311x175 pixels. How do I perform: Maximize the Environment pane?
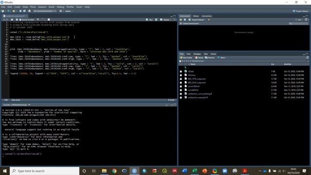coord(307,16)
